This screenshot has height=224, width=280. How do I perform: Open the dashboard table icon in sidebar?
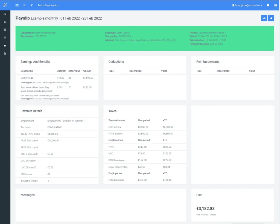coord(5,14)
